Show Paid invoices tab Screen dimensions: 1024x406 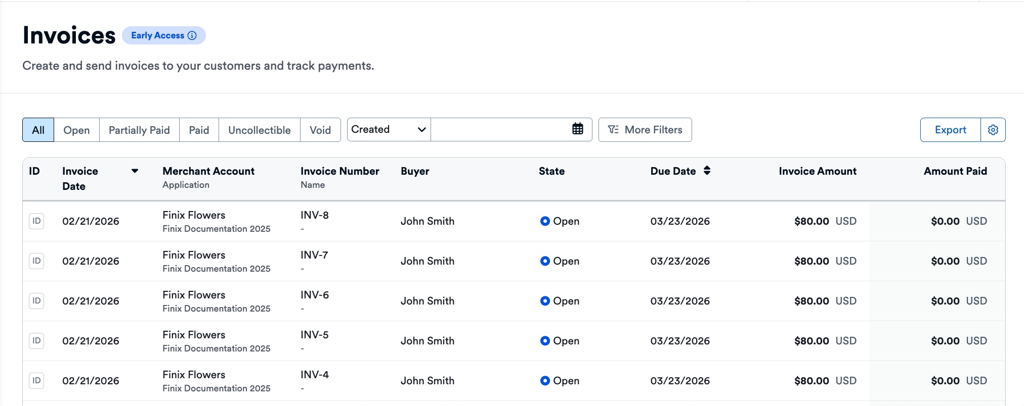(199, 130)
